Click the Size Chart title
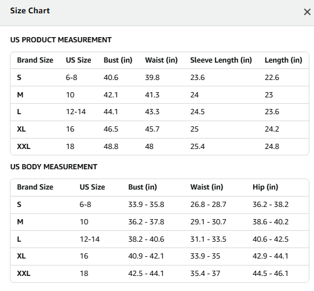Image resolution: width=314 pixels, height=291 pixels. 30,11
